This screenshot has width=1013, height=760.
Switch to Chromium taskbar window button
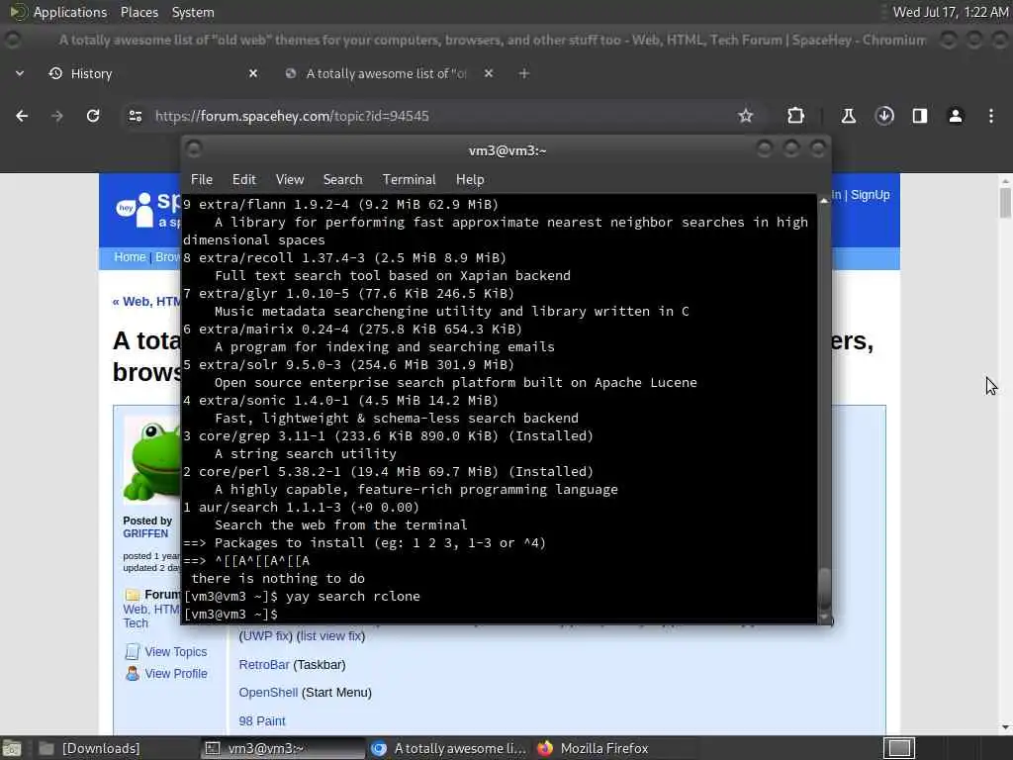[x=448, y=748]
